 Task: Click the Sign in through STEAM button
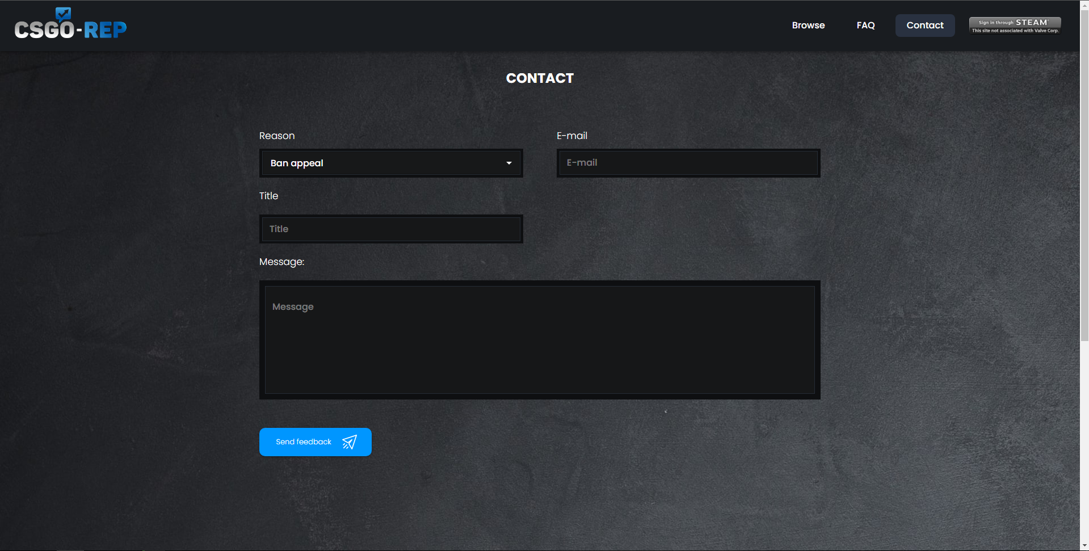(x=1014, y=24)
